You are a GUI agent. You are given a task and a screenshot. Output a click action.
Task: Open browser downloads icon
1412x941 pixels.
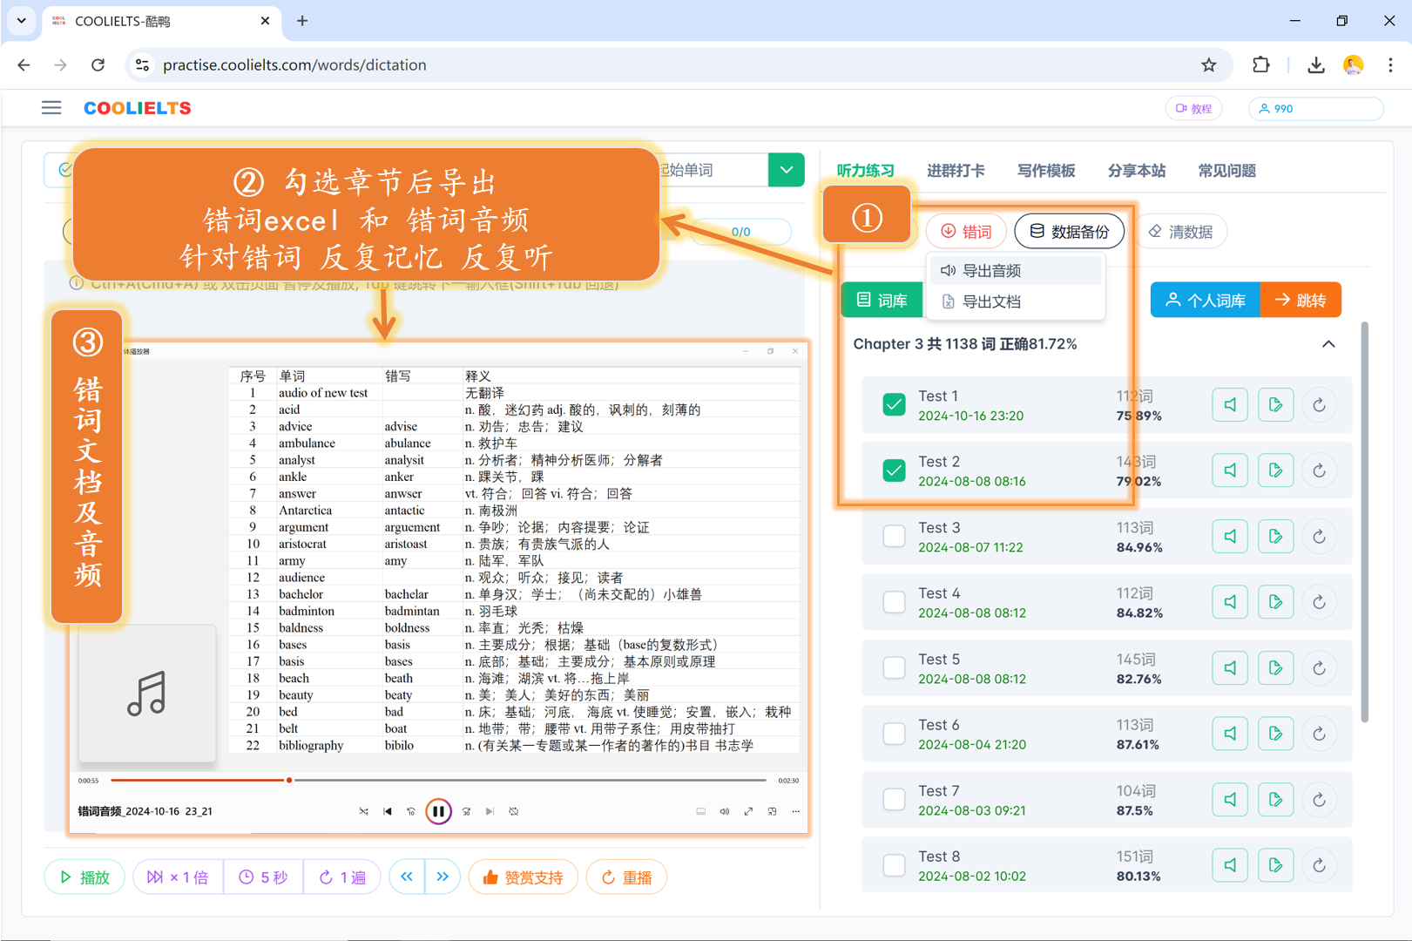point(1315,65)
